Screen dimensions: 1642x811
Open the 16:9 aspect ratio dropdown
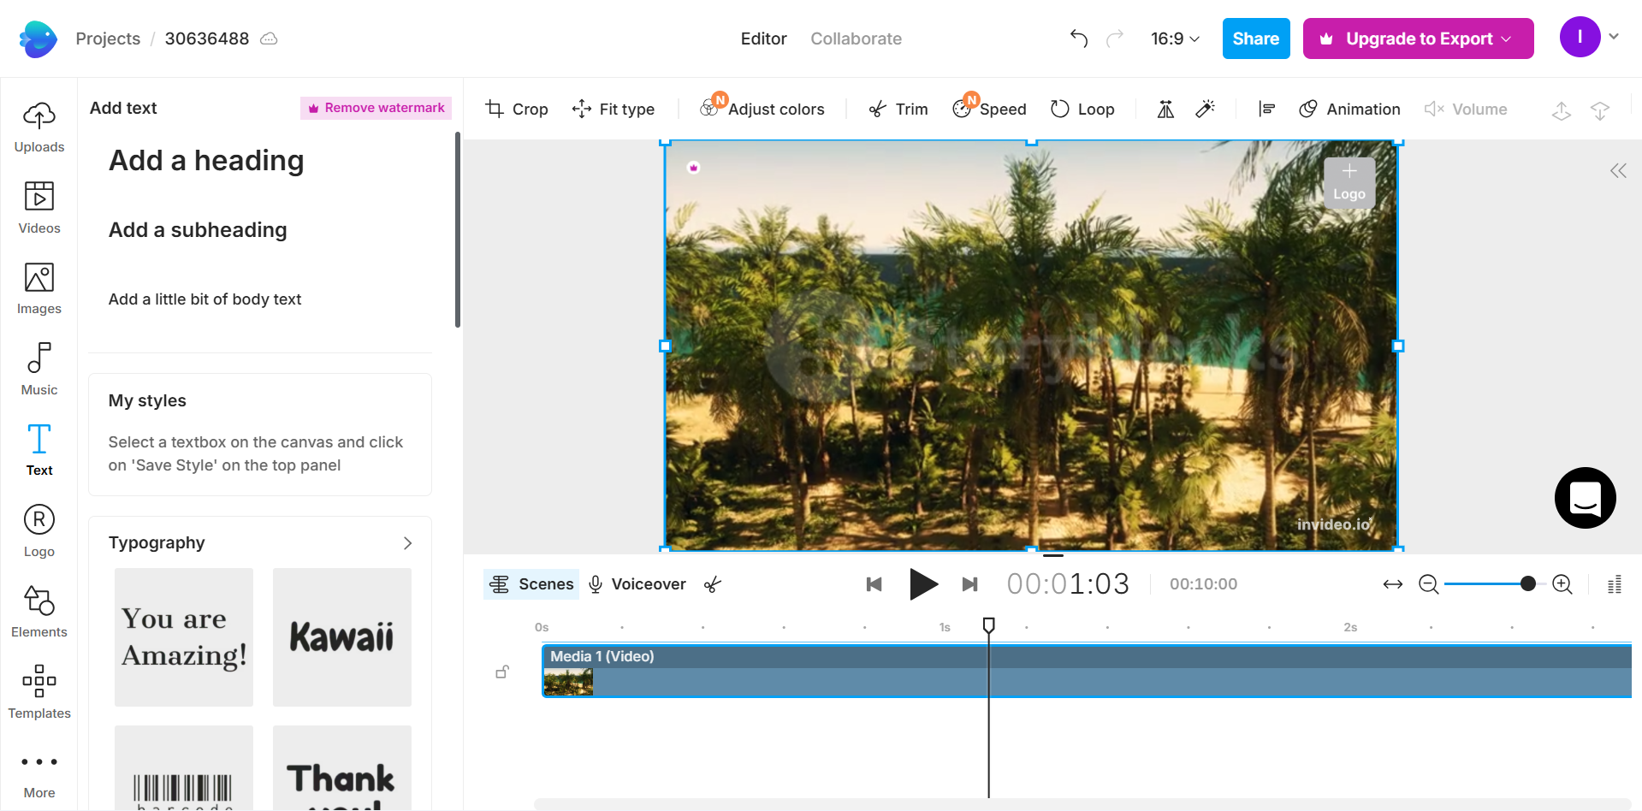[1175, 38]
